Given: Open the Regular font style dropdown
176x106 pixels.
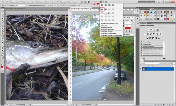Looking at the screenshot, I should pyautogui.click(x=130, y=18).
